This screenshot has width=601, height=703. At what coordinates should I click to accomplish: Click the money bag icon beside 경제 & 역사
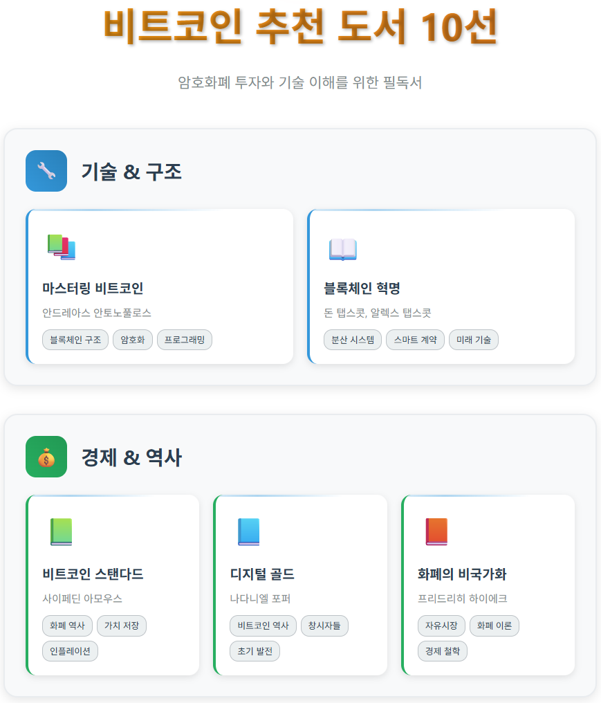coord(46,457)
